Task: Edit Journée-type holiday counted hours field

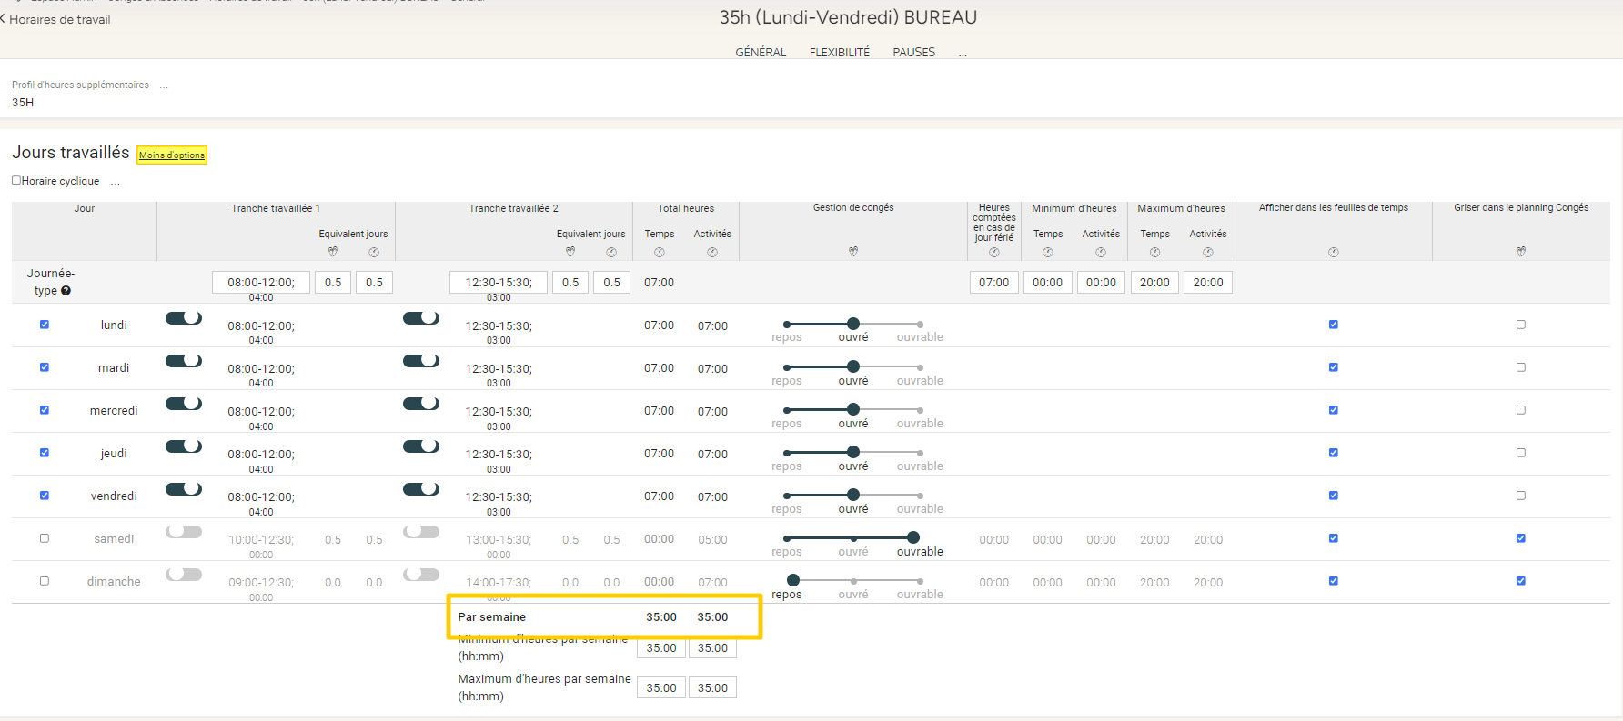Action: tap(994, 283)
